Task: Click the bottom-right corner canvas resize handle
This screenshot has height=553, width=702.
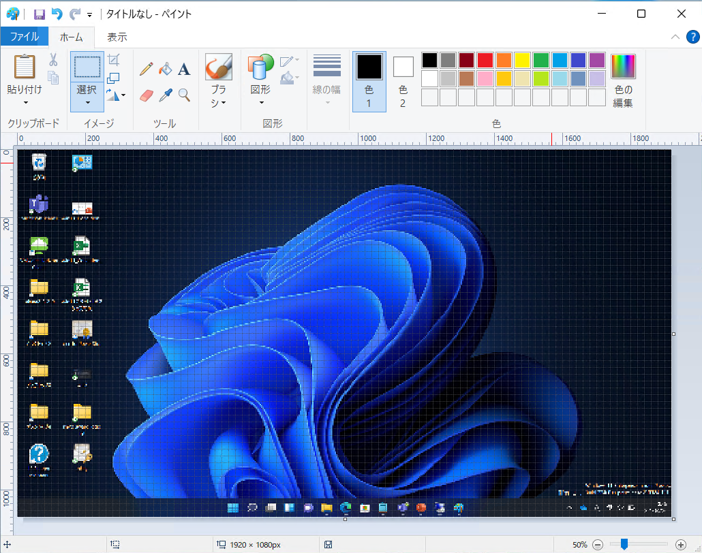Action: tap(674, 520)
